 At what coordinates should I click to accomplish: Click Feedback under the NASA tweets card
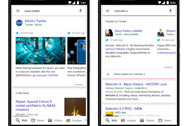(x=78, y=84)
